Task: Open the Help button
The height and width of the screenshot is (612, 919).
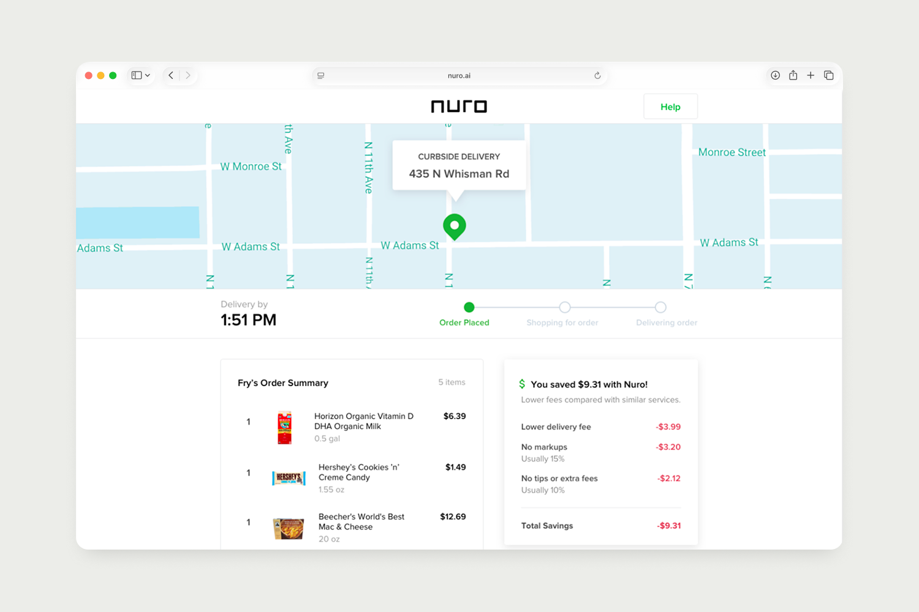Action: (x=670, y=106)
